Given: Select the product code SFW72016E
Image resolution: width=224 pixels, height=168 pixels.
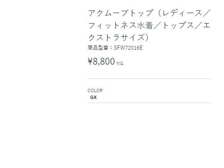Looking at the screenshot, I should pyautogui.click(x=128, y=48).
